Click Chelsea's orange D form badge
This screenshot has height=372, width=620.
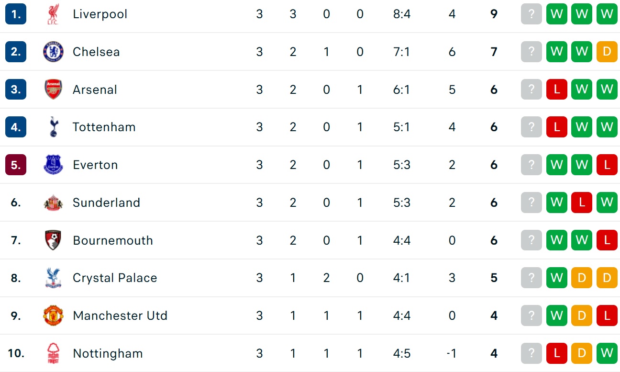point(607,52)
